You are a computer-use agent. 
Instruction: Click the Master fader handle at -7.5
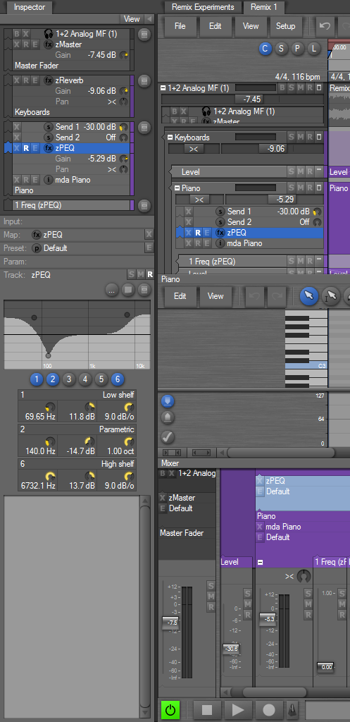coord(170,622)
